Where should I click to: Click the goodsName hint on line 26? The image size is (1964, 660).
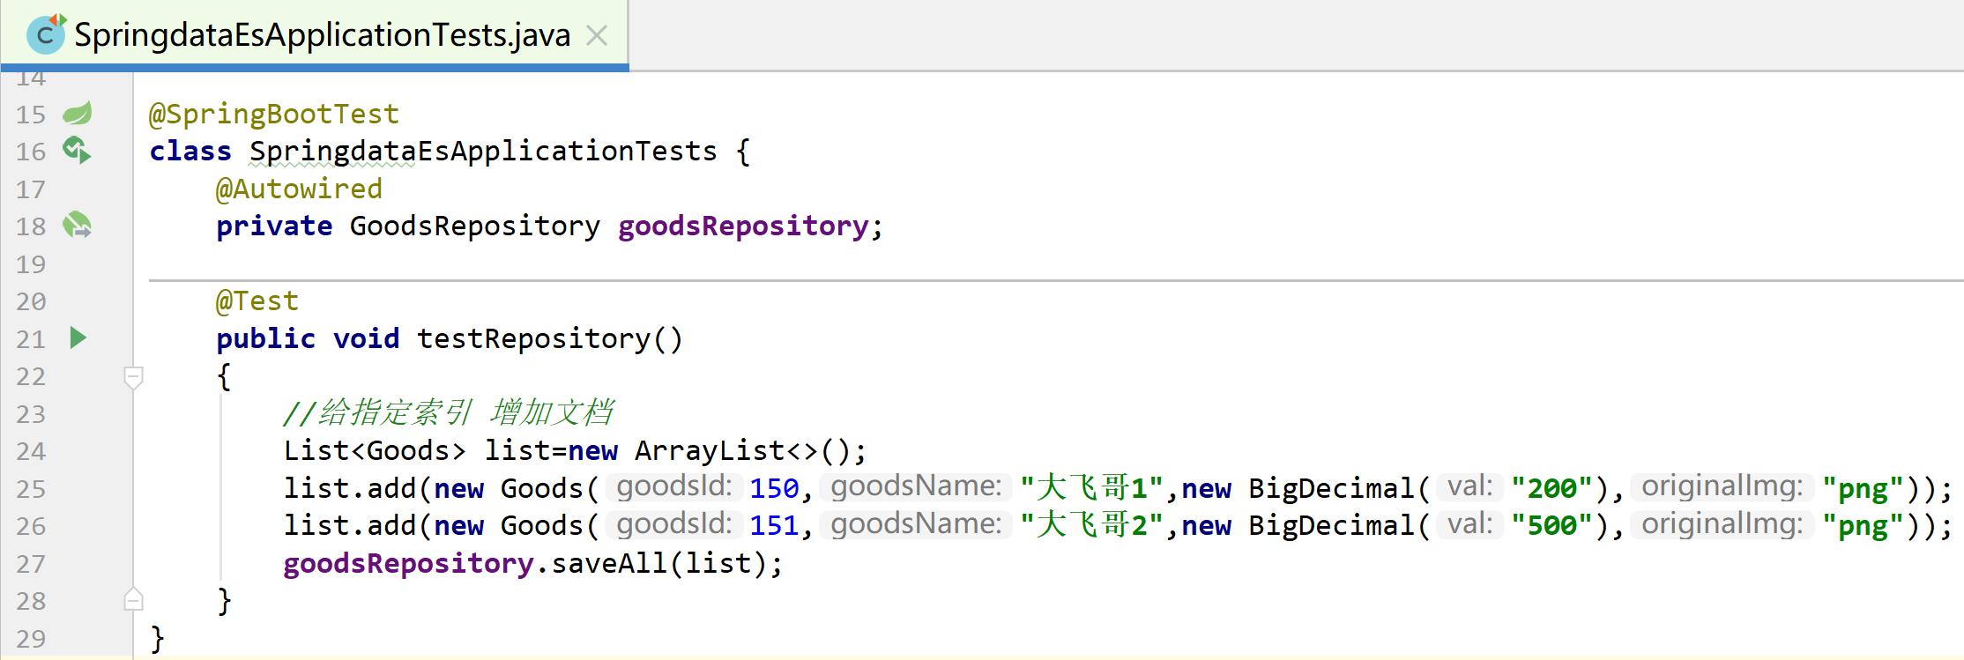coord(916,524)
